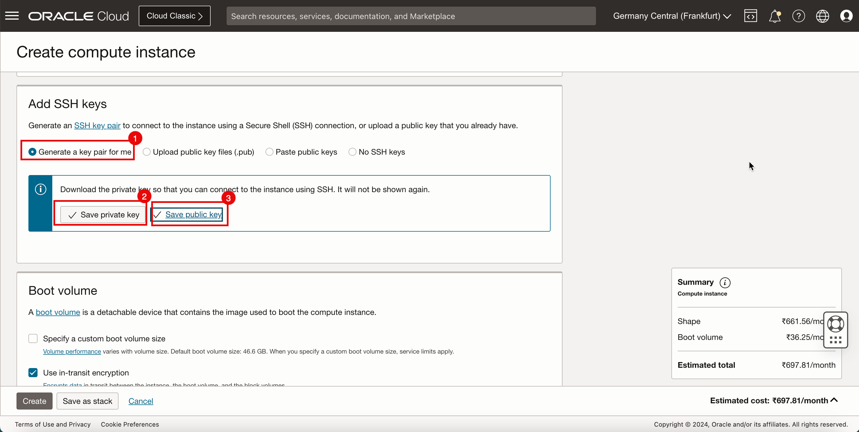Enable Specify a custom boot volume size
Viewport: 859px width, 432px height.
pos(33,338)
